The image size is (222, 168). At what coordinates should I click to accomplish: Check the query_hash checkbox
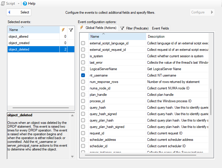[x=83, y=108]
